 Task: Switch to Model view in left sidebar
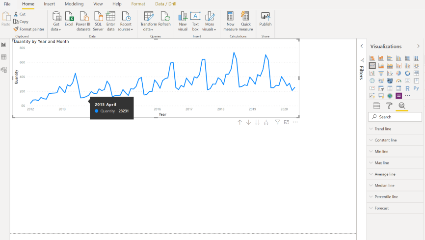[4, 70]
